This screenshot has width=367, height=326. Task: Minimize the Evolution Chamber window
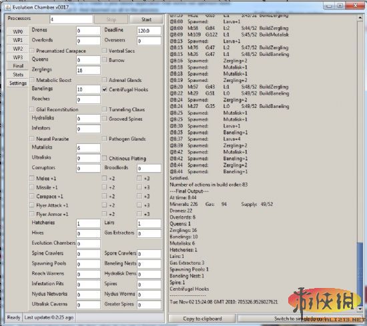click(x=329, y=6)
